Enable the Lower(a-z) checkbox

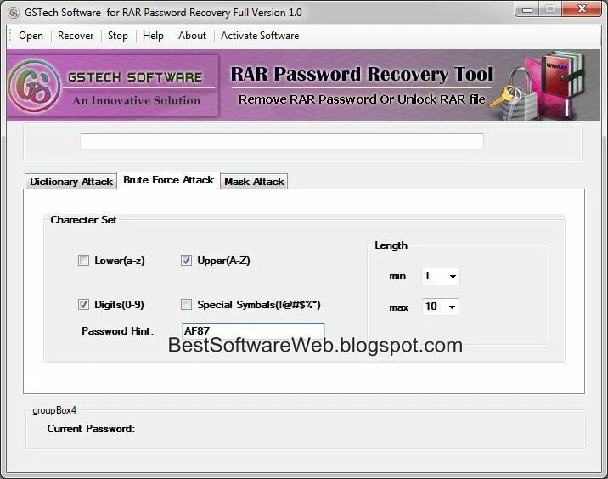click(83, 260)
